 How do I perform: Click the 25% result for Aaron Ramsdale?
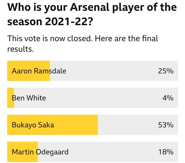click(166, 71)
